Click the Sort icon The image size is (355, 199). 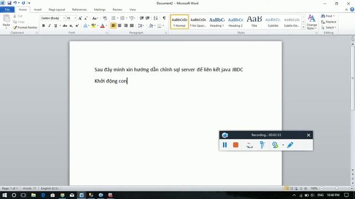point(155,18)
